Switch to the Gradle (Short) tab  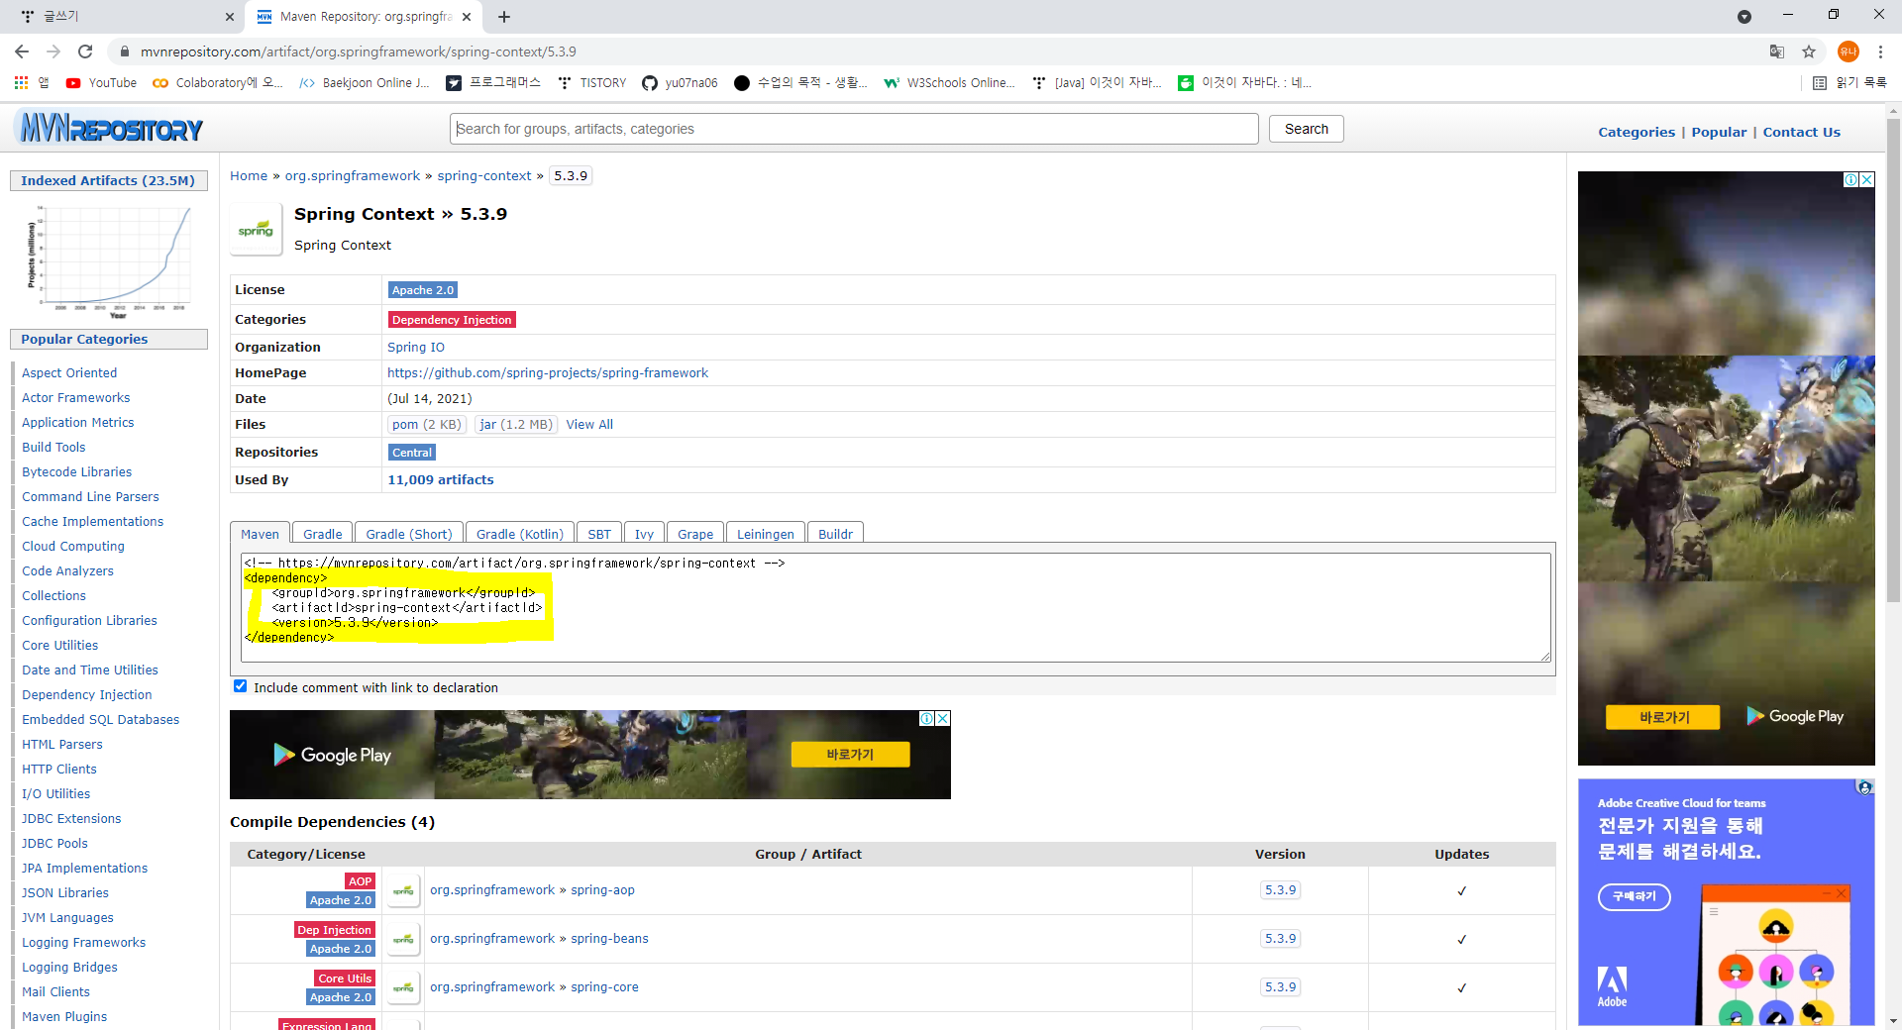(409, 533)
